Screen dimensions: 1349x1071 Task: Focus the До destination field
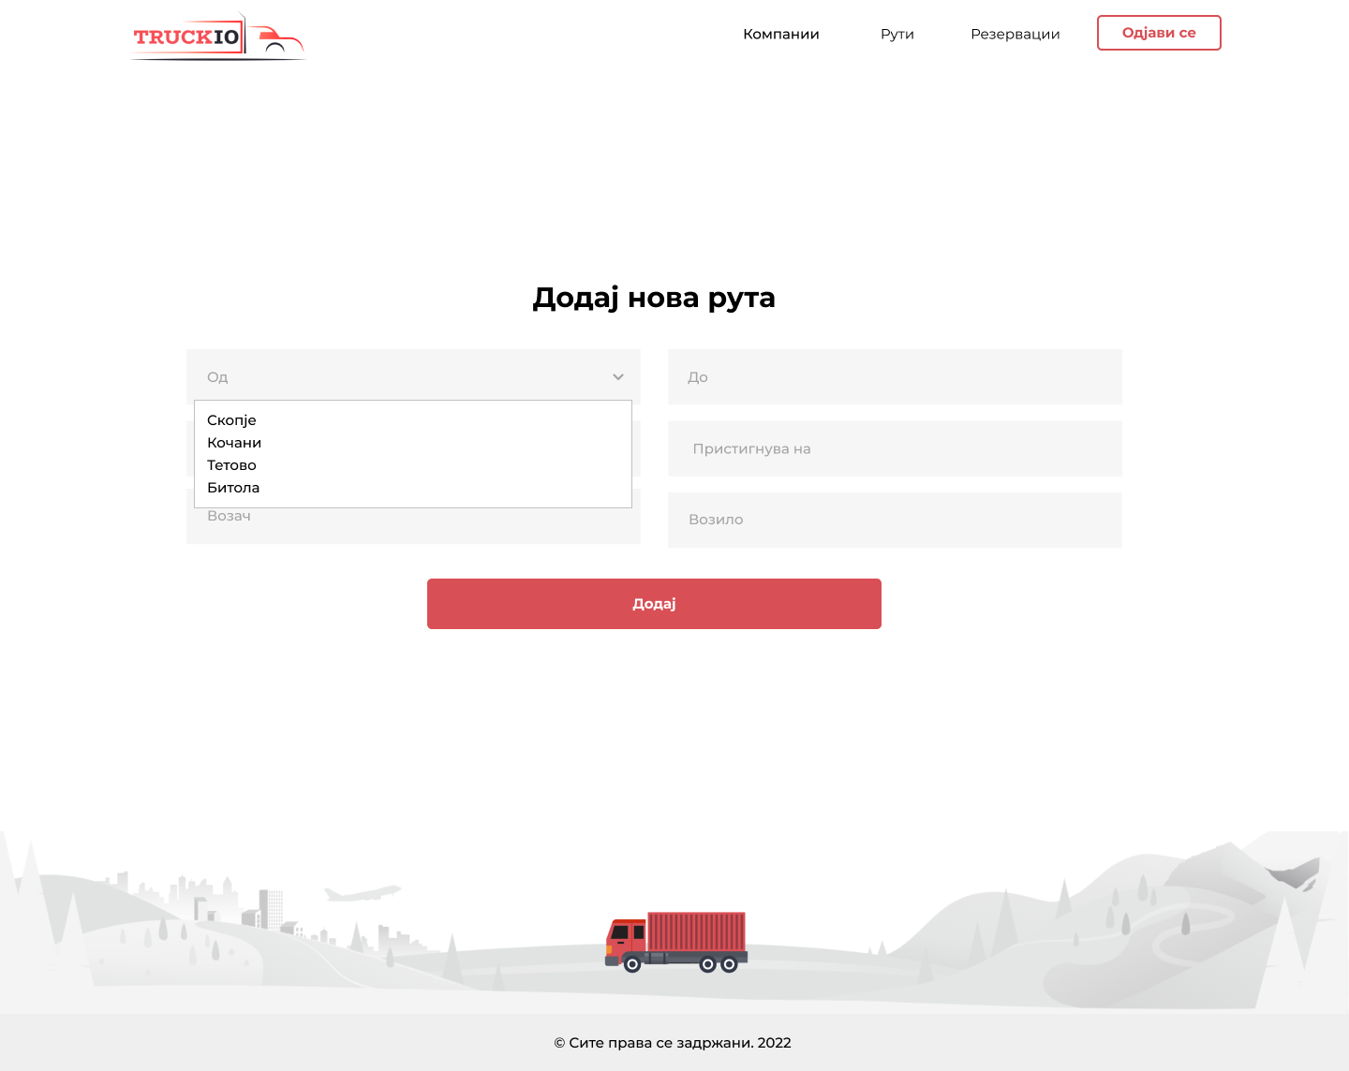pyautogui.click(x=895, y=377)
